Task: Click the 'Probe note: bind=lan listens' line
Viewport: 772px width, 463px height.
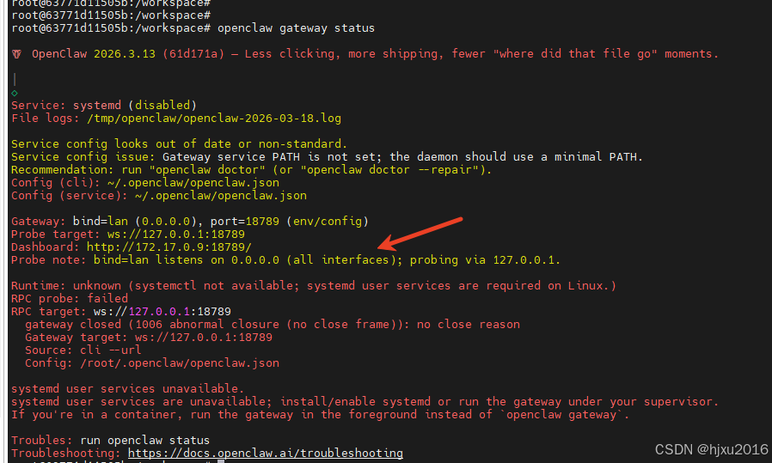Action: tap(285, 259)
